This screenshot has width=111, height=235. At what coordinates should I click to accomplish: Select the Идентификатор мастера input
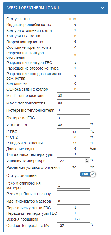click(x=73, y=201)
